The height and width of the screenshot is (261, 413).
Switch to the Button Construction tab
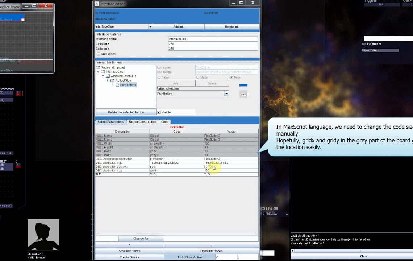point(142,122)
